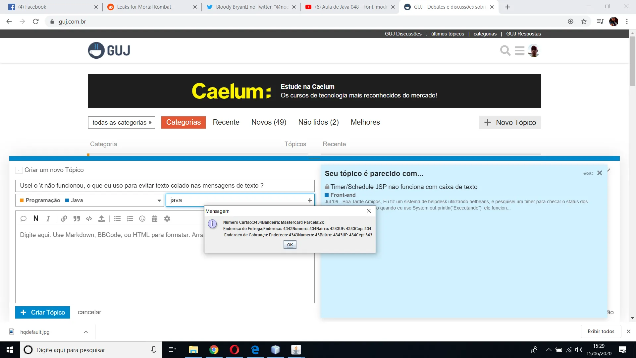
Task: Expand the todas as categorias dropdown
Action: coord(121,122)
